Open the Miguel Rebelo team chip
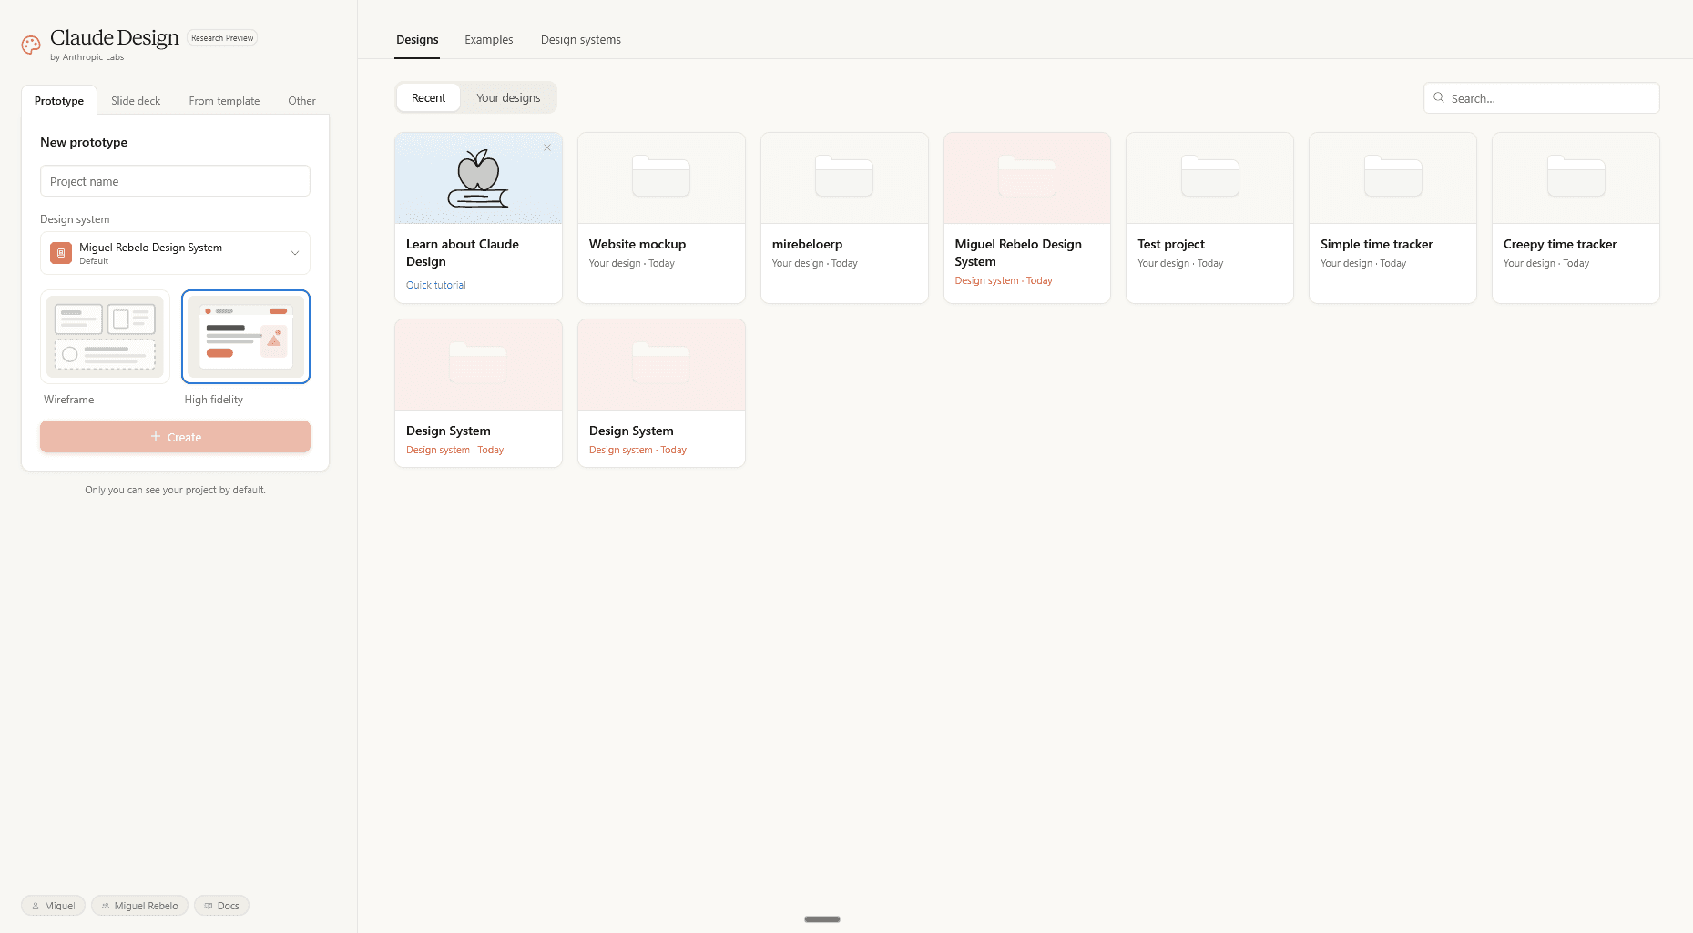The width and height of the screenshot is (1693, 933). click(x=139, y=906)
